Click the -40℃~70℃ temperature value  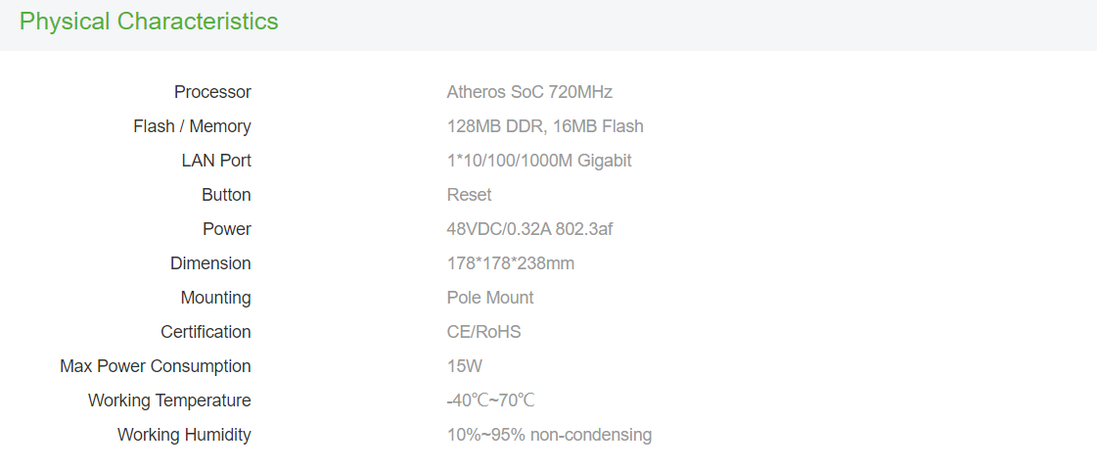click(x=491, y=400)
